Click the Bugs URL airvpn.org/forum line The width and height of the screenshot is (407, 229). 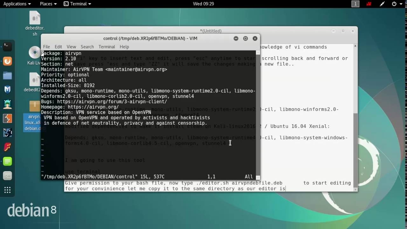(x=104, y=101)
